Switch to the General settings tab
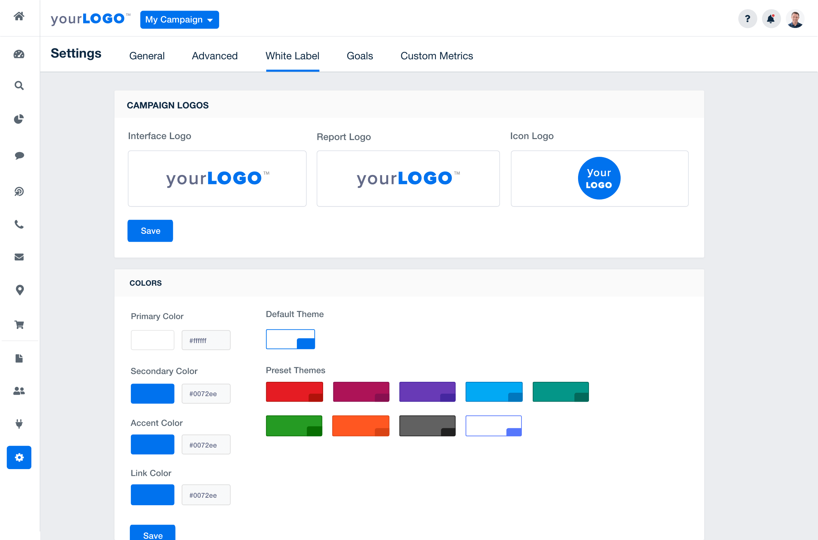818x540 pixels. tap(147, 56)
